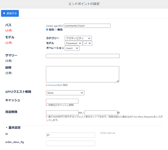Click the order_desc_flg input field

70,143
